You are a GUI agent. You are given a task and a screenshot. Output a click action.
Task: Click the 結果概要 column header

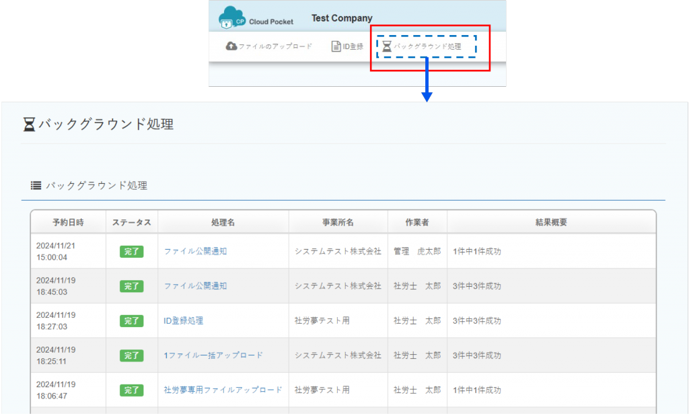point(551,222)
